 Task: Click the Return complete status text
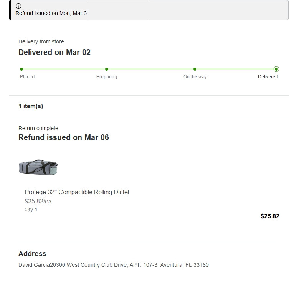[x=38, y=128]
